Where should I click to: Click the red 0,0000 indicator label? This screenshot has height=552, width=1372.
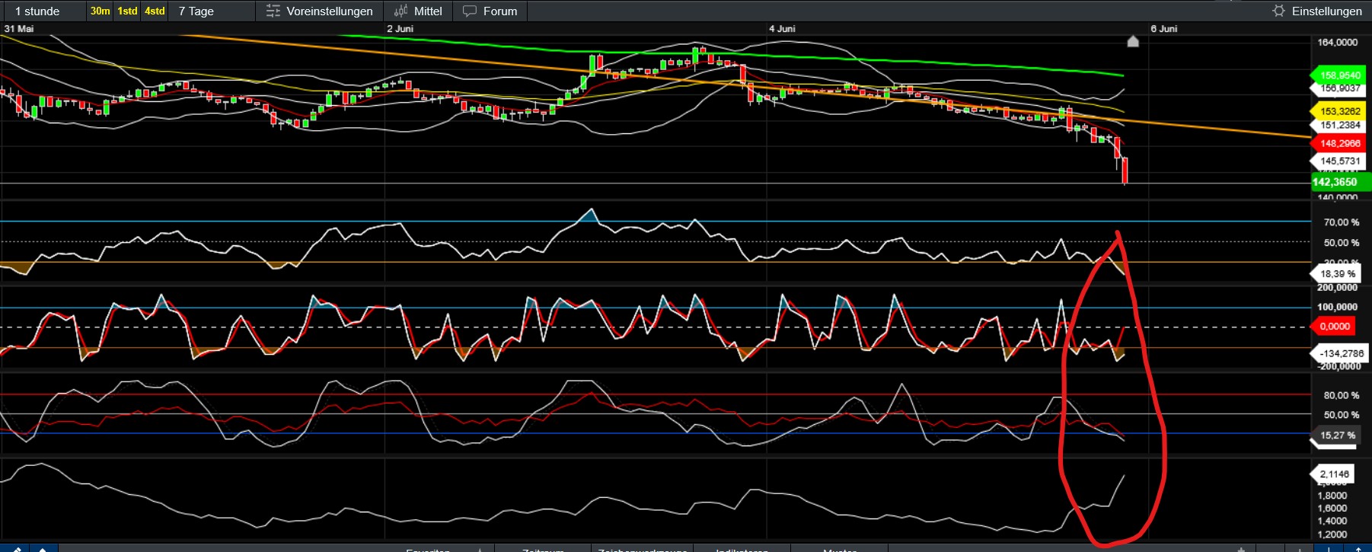[1334, 327]
